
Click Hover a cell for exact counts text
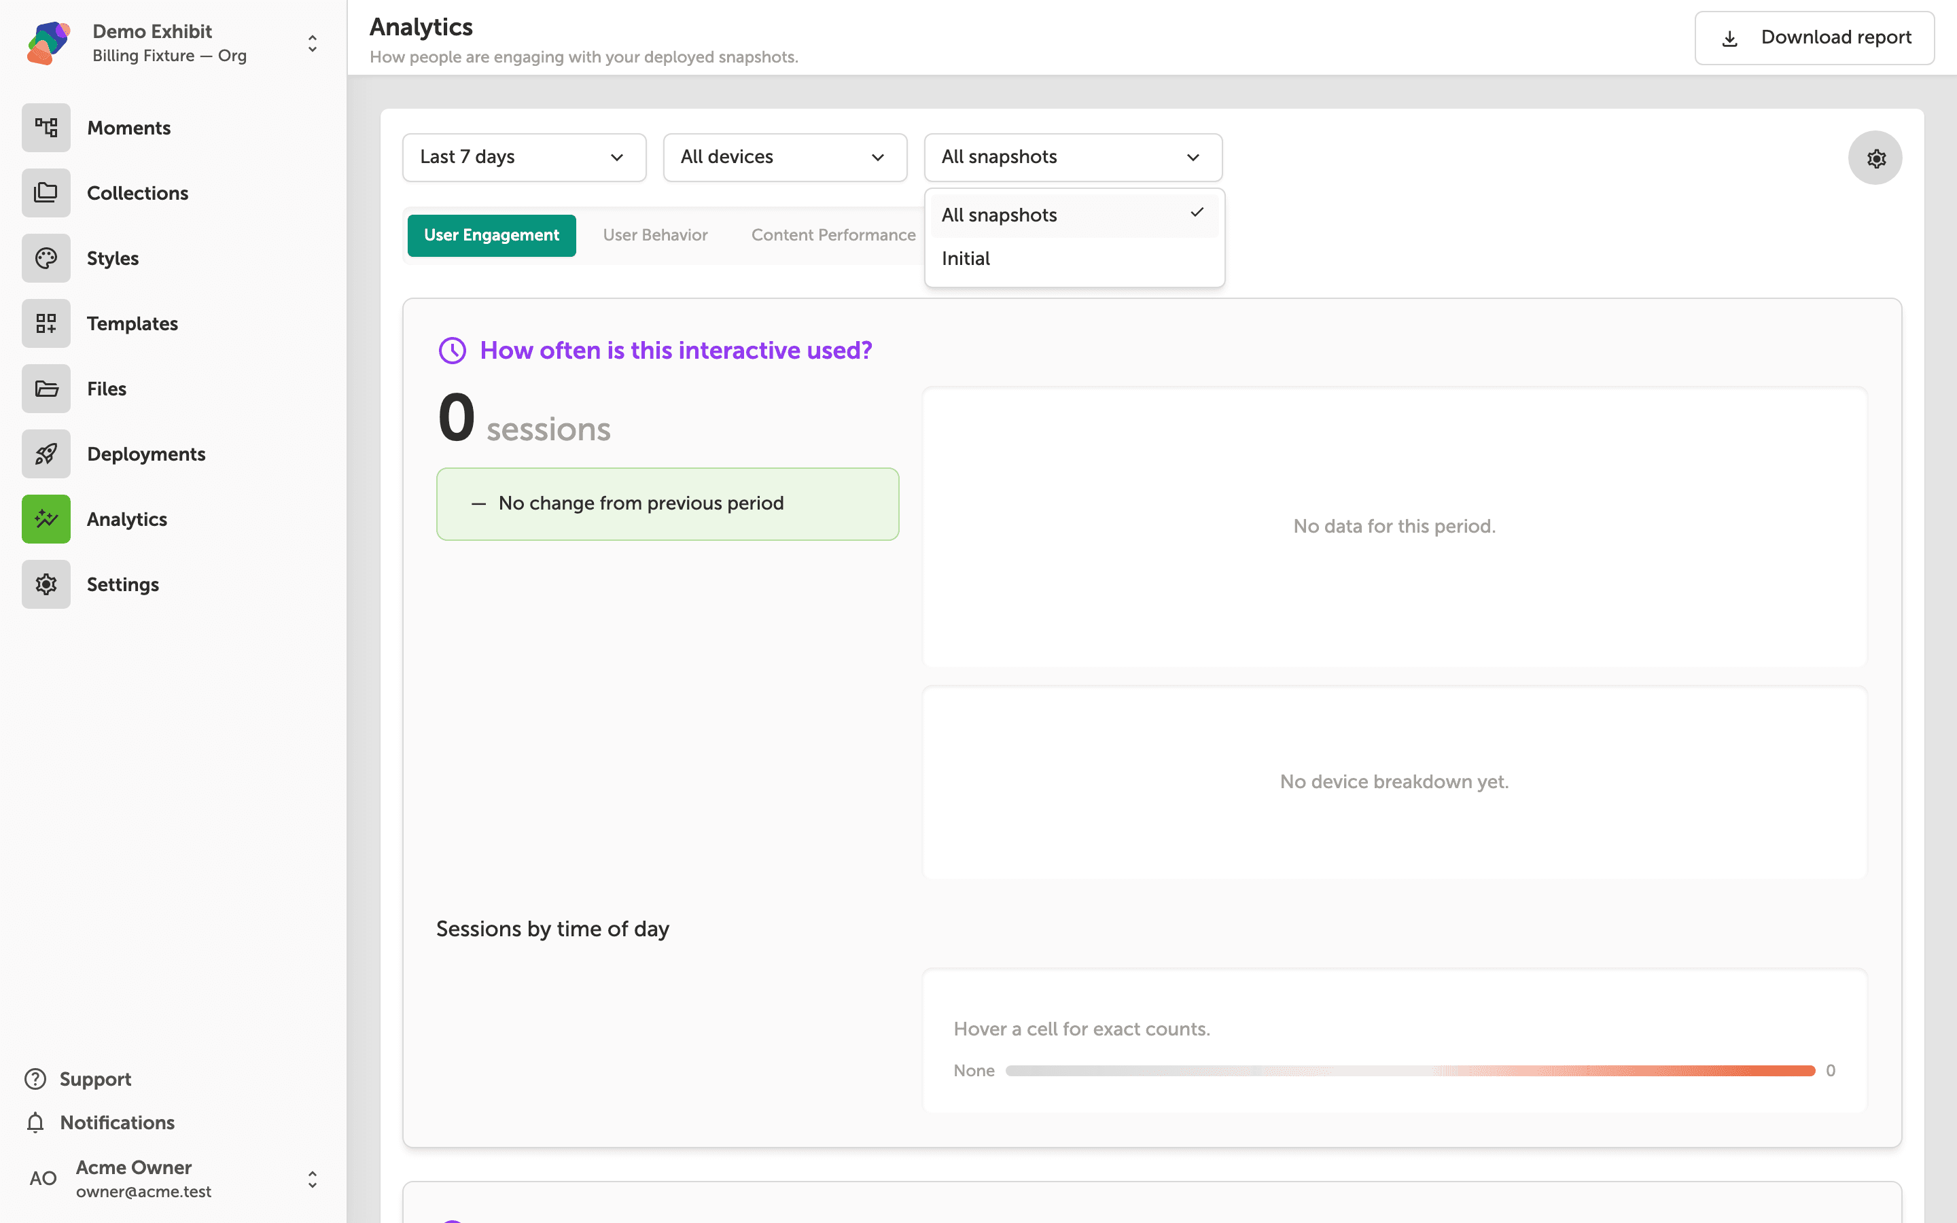pos(1081,1029)
